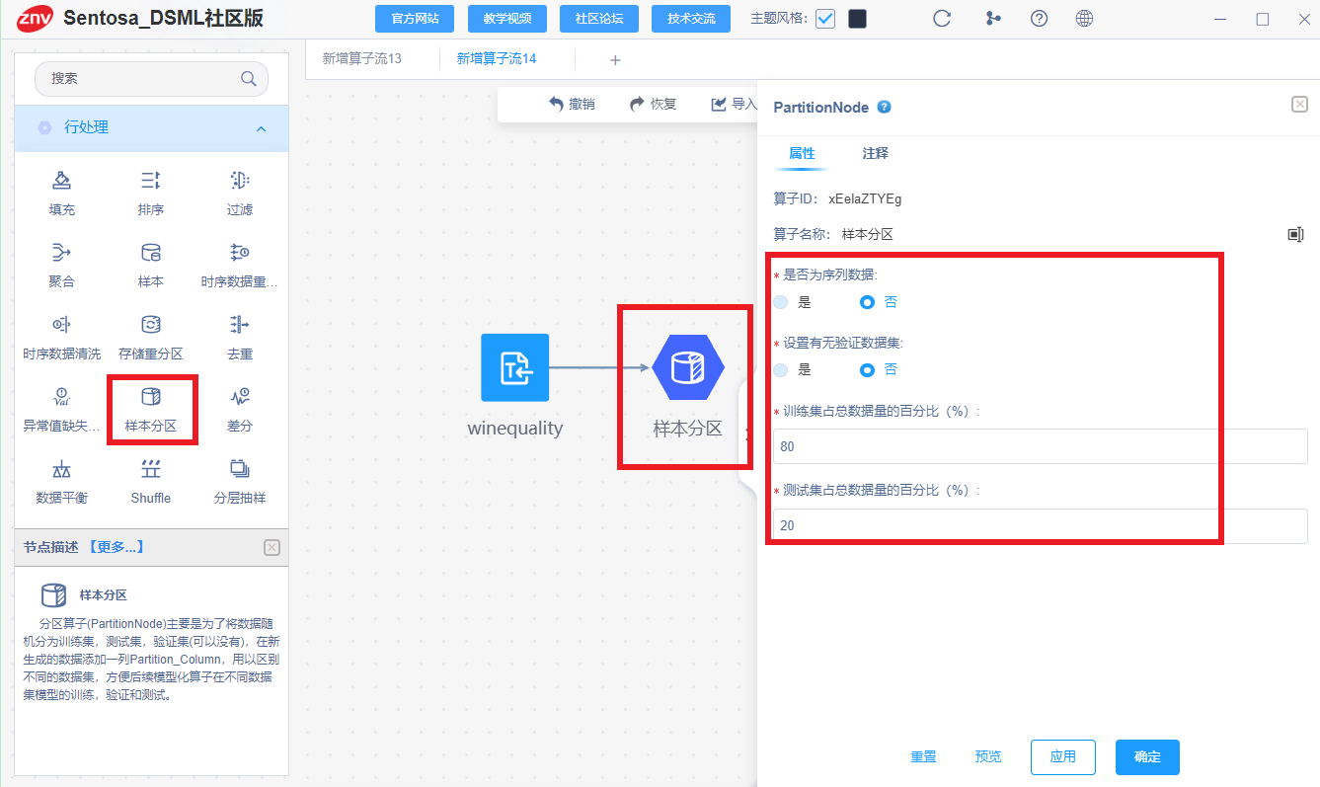Image resolution: width=1320 pixels, height=787 pixels.
Task: Select the 排序 (sort) operator icon
Action: coord(150,180)
